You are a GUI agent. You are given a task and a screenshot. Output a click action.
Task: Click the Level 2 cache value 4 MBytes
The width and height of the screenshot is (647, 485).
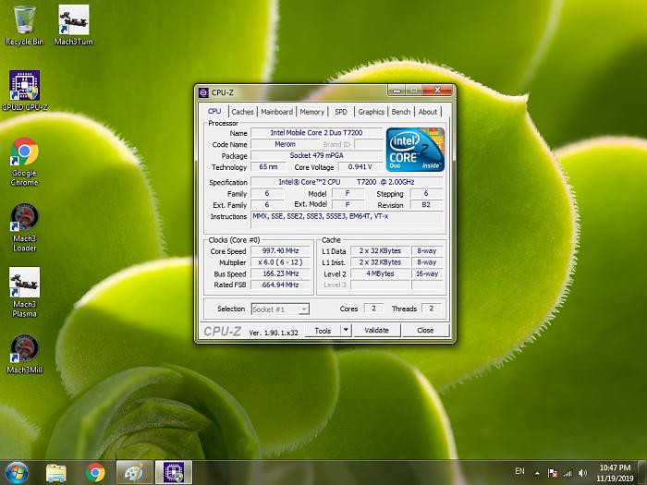[x=380, y=273]
